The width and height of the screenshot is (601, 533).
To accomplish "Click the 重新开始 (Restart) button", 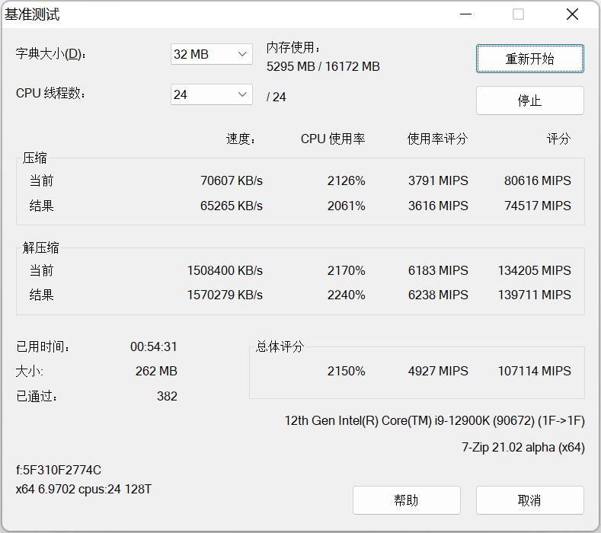I will (529, 59).
